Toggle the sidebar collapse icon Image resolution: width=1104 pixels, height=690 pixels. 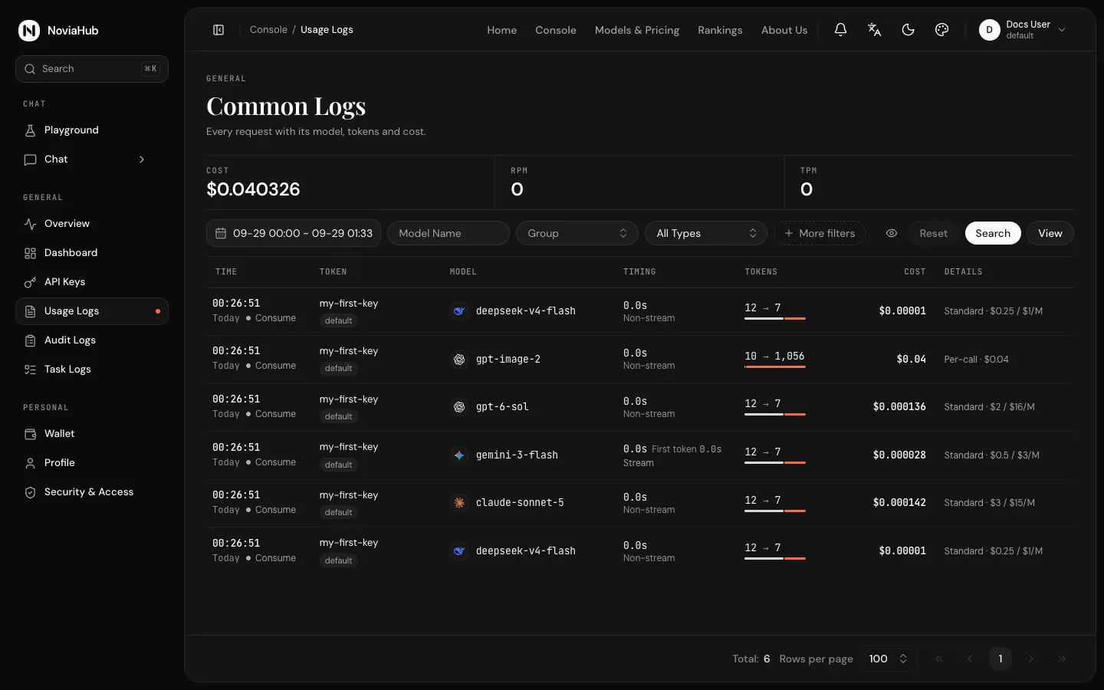219,30
